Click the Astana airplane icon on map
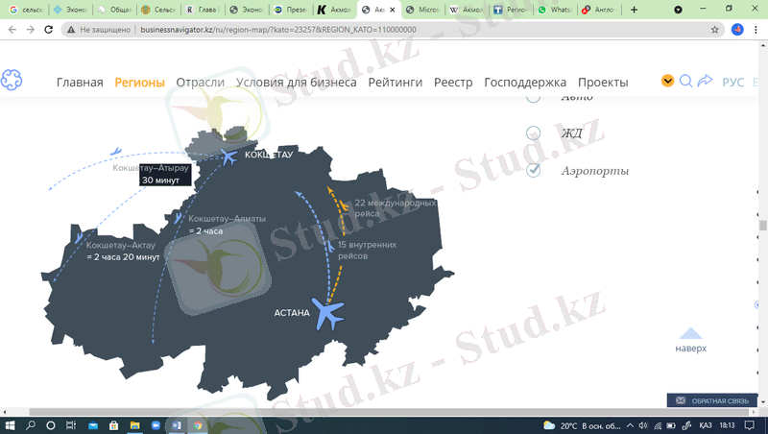Image resolution: width=768 pixels, height=434 pixels. coord(329,313)
